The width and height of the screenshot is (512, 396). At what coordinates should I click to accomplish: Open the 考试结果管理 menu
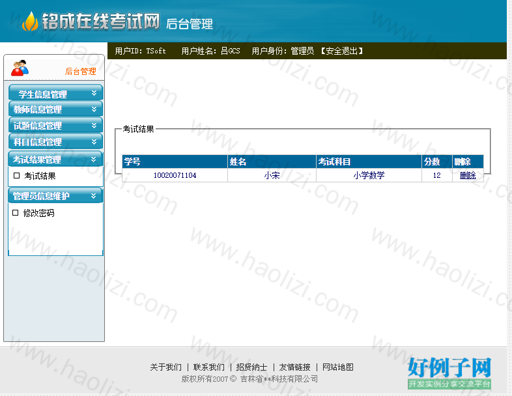(x=55, y=159)
